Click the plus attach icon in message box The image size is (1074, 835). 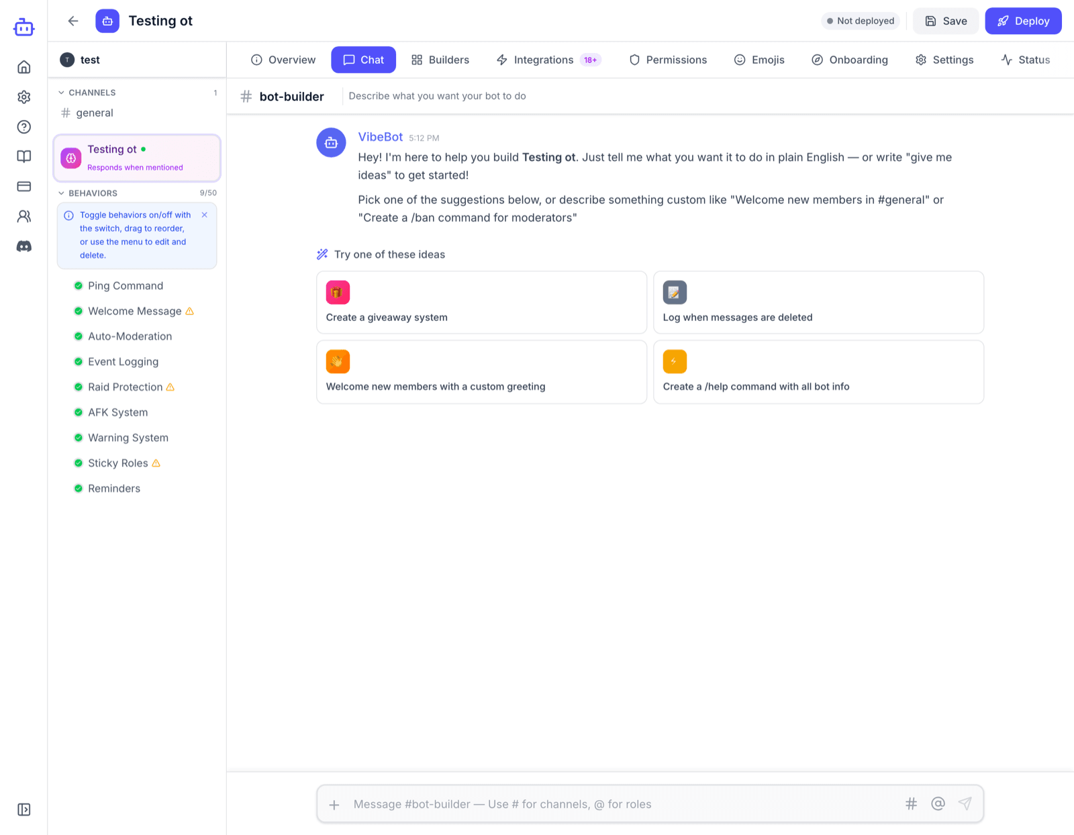pyautogui.click(x=334, y=804)
